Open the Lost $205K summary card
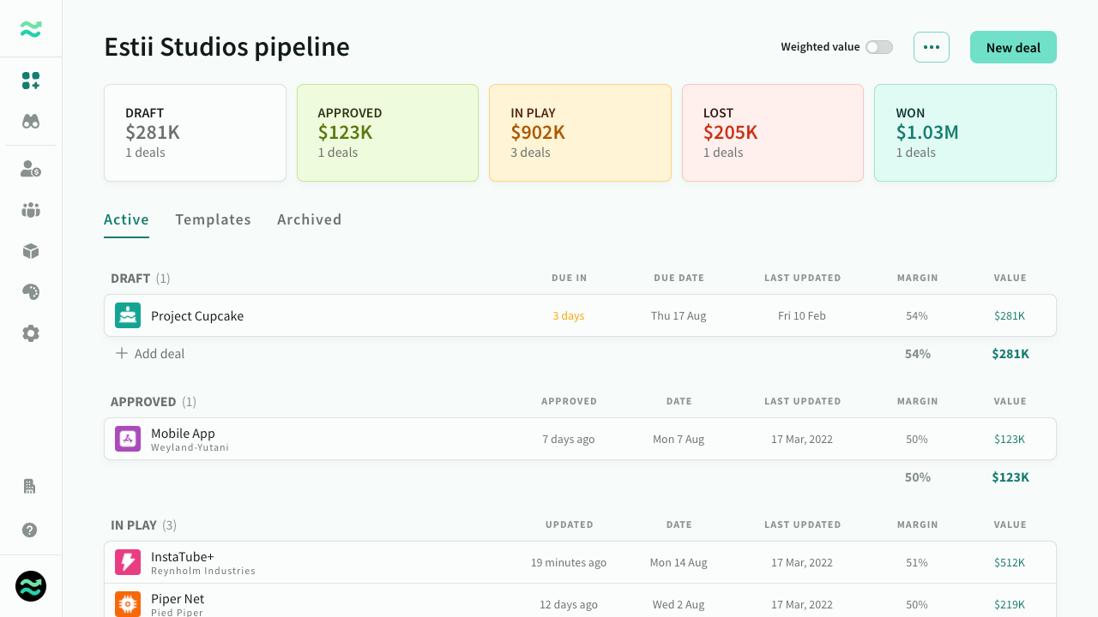The width and height of the screenshot is (1098, 617). pyautogui.click(x=773, y=133)
